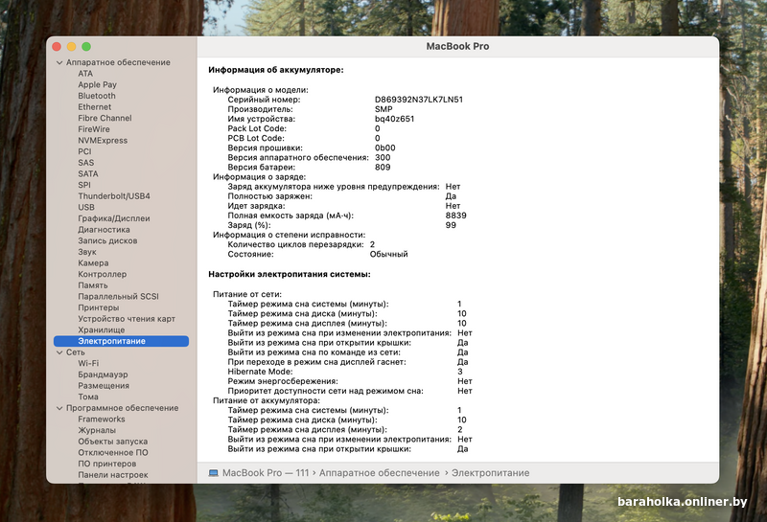The height and width of the screenshot is (522, 767).
Task: Select Wi-Fi under Сеть
Action: 88,364
